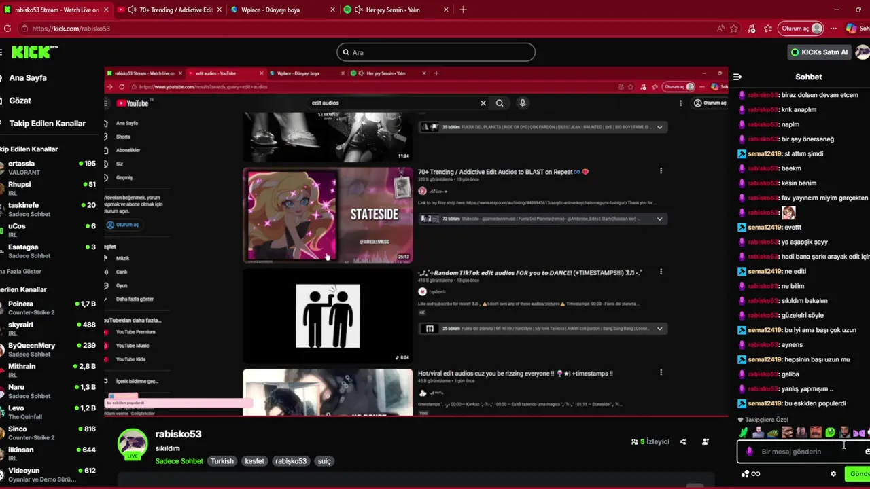Select the green smiley face emote

[x=830, y=433]
